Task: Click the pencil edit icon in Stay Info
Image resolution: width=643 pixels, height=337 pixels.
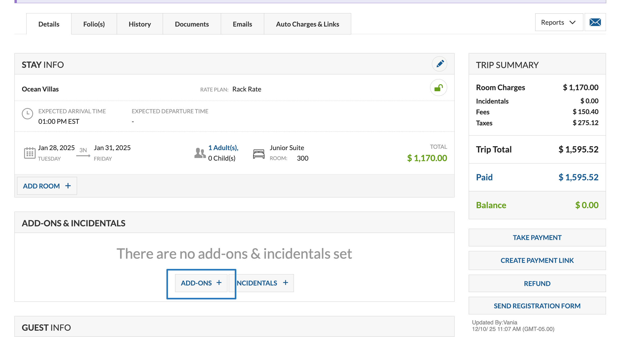Action: (x=440, y=64)
